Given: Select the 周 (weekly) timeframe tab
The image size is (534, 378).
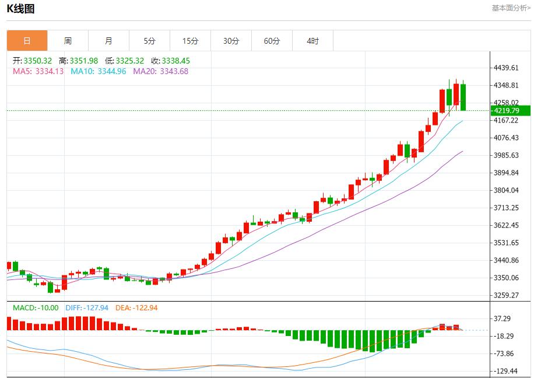Looking at the screenshot, I should click(x=68, y=40).
